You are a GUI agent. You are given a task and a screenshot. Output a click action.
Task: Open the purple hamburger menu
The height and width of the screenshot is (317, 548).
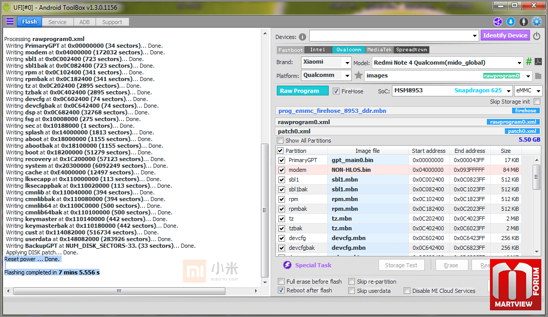pyautogui.click(x=10, y=22)
